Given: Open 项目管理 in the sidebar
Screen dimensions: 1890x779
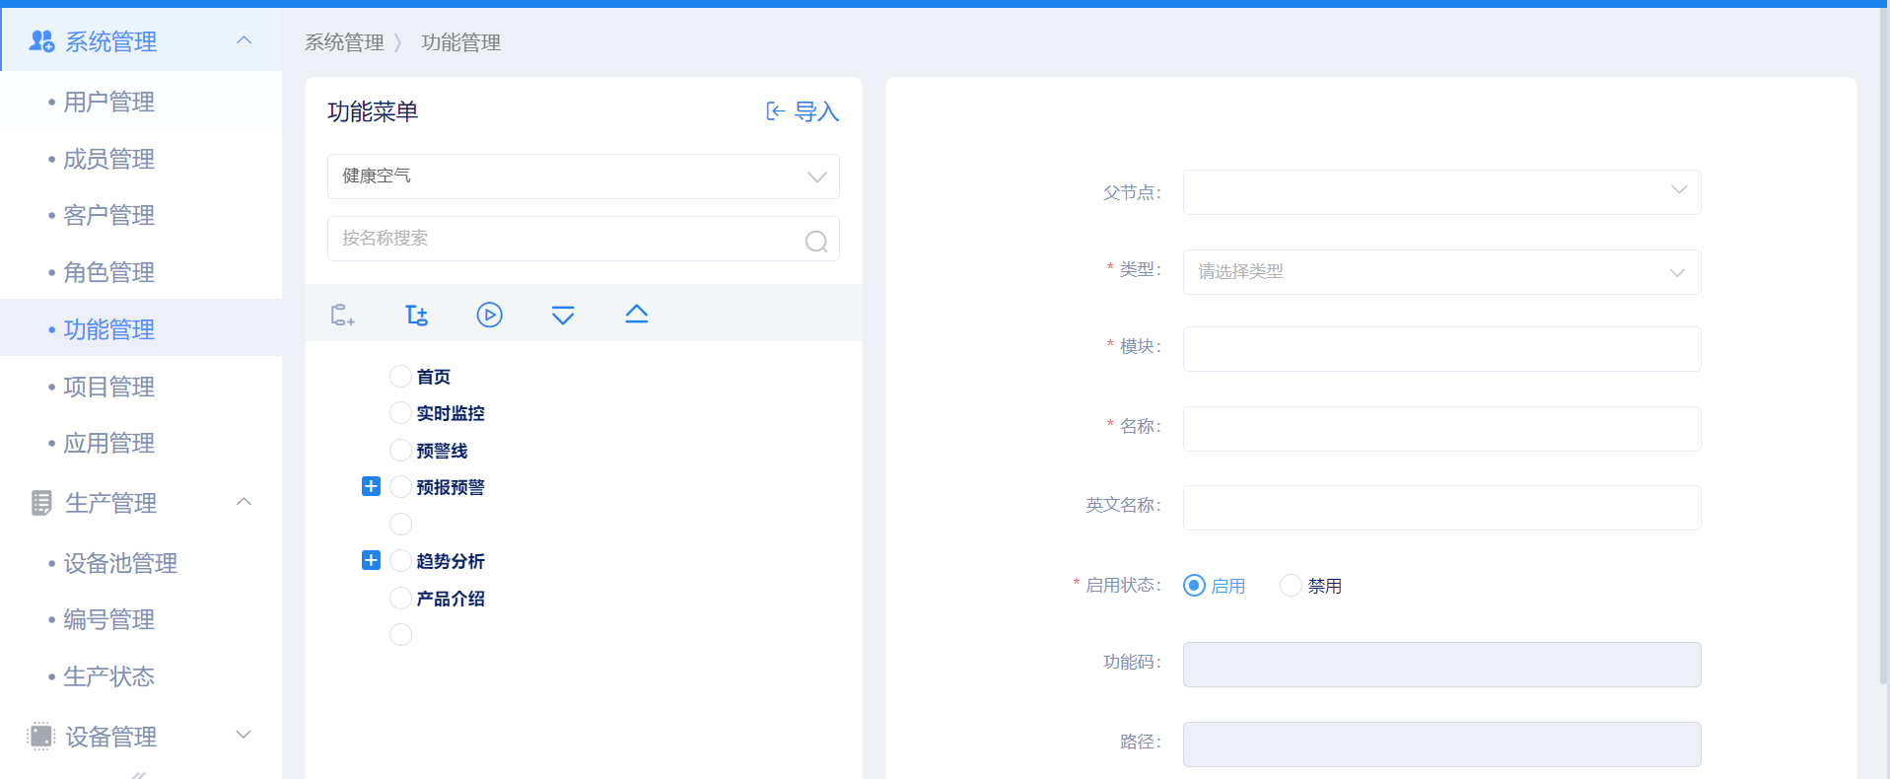Looking at the screenshot, I should [141, 387].
